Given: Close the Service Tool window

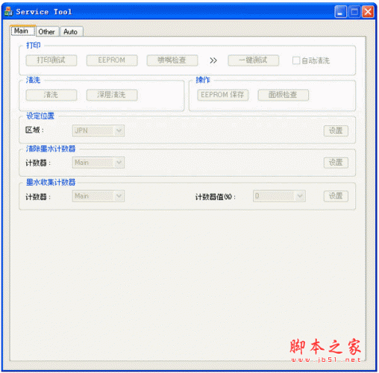Looking at the screenshot, I should click(368, 12).
